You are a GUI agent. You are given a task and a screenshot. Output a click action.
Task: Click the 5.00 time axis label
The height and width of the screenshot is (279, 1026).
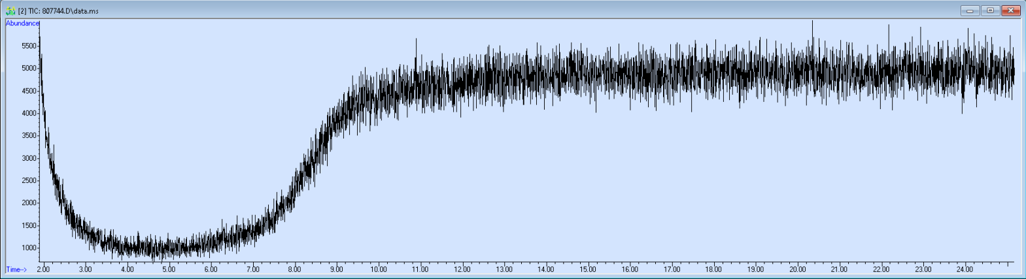pyautogui.click(x=169, y=269)
